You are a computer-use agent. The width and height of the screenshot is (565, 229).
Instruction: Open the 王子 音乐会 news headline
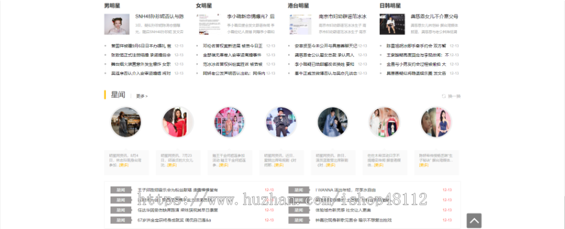tap(178, 190)
